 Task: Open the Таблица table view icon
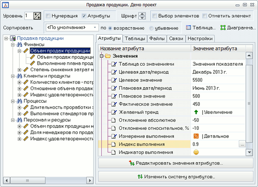coord(189,28)
